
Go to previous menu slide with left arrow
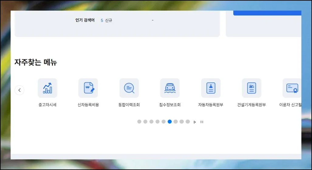pyautogui.click(x=19, y=90)
